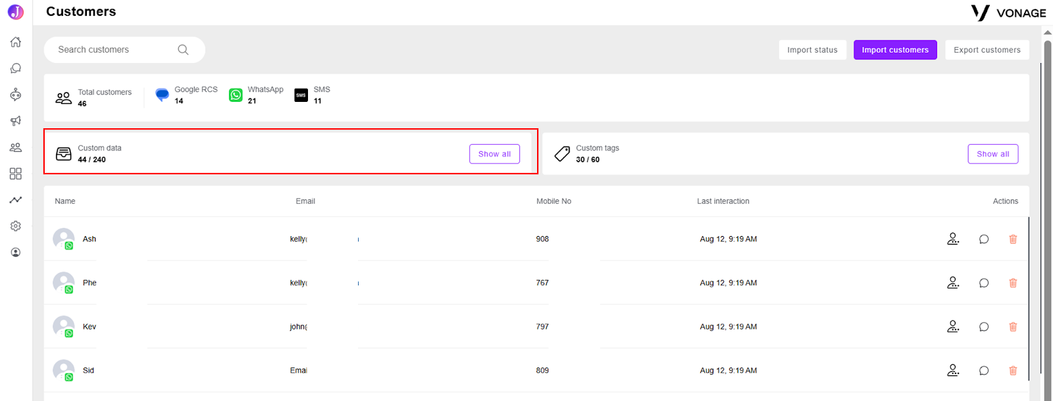Delete customer Ash with trash icon
This screenshot has width=1053, height=401.
coord(1013,239)
